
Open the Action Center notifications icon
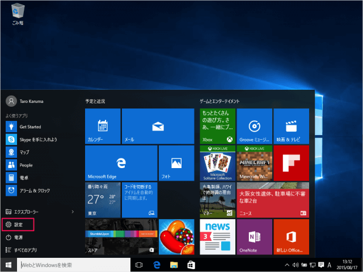(x=321, y=265)
